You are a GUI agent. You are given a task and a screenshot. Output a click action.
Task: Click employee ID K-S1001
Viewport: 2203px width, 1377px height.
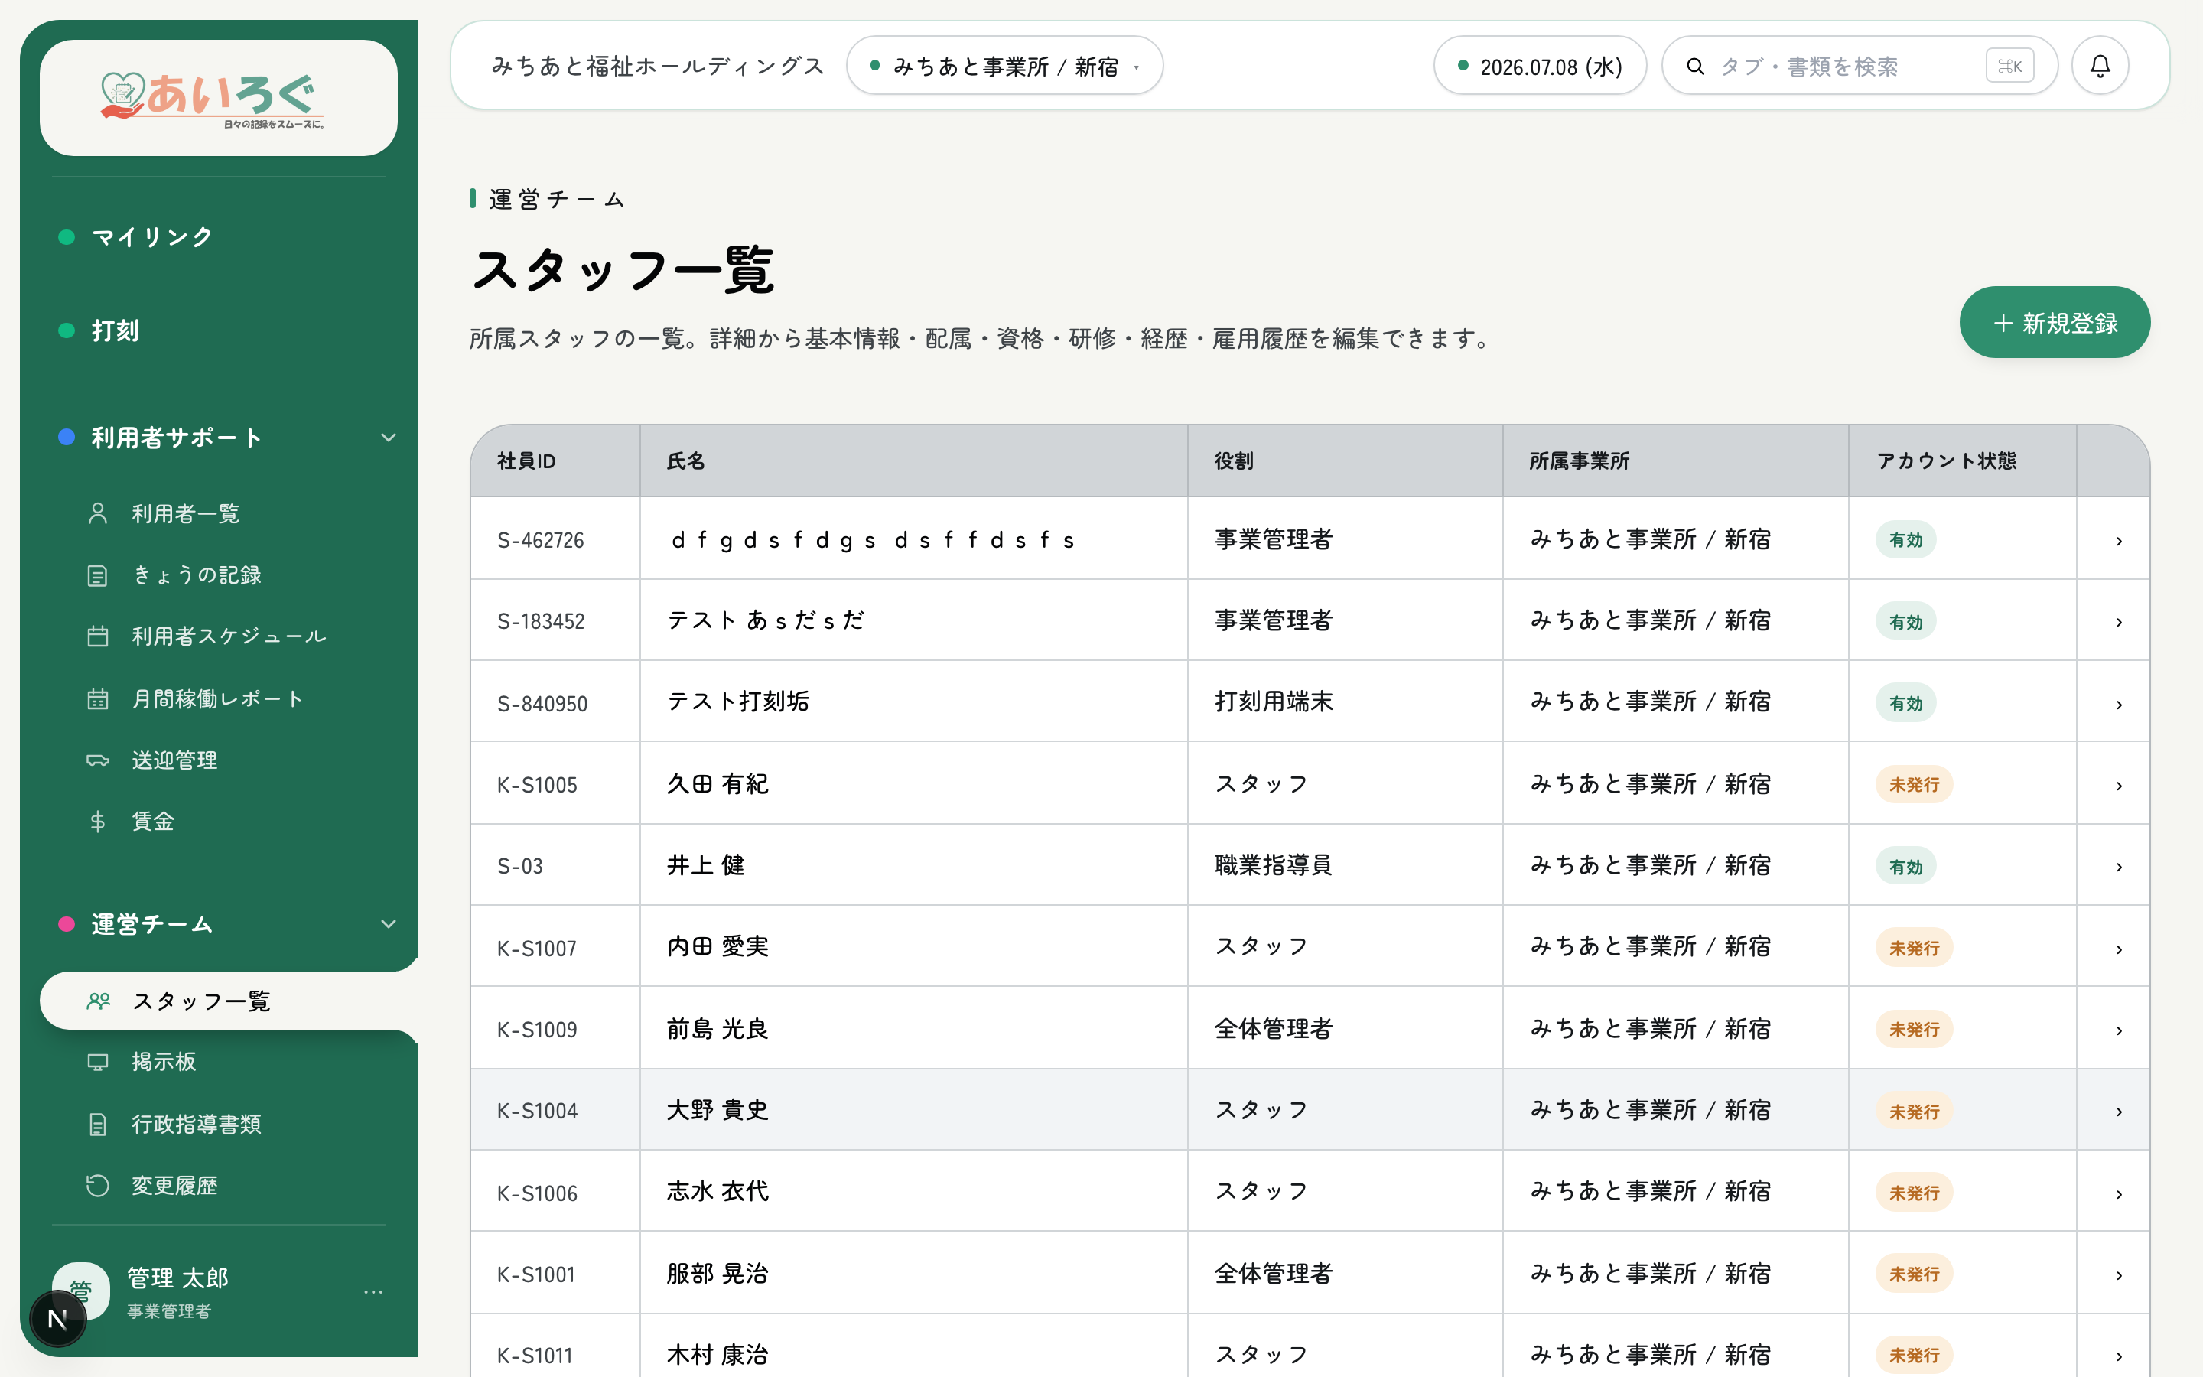point(536,1274)
